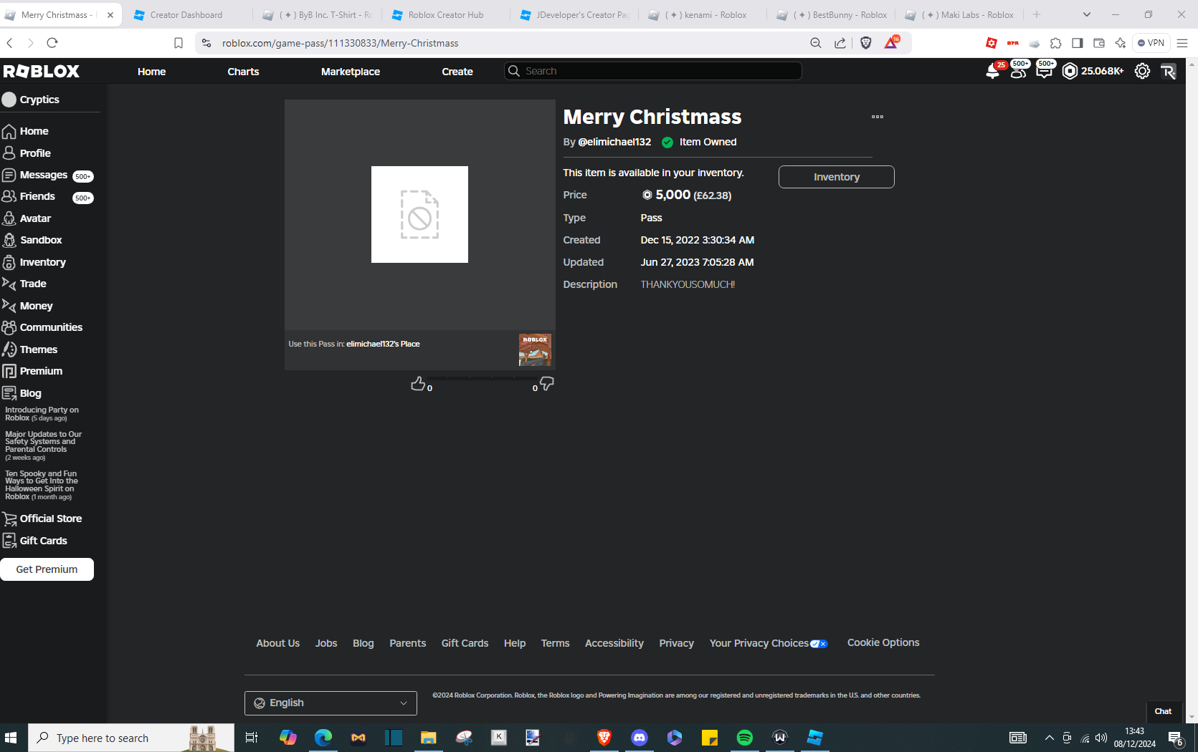Toggle Your Privacy Choices opt-out icon
Viewport: 1198px width, 752px height.
[x=819, y=644]
